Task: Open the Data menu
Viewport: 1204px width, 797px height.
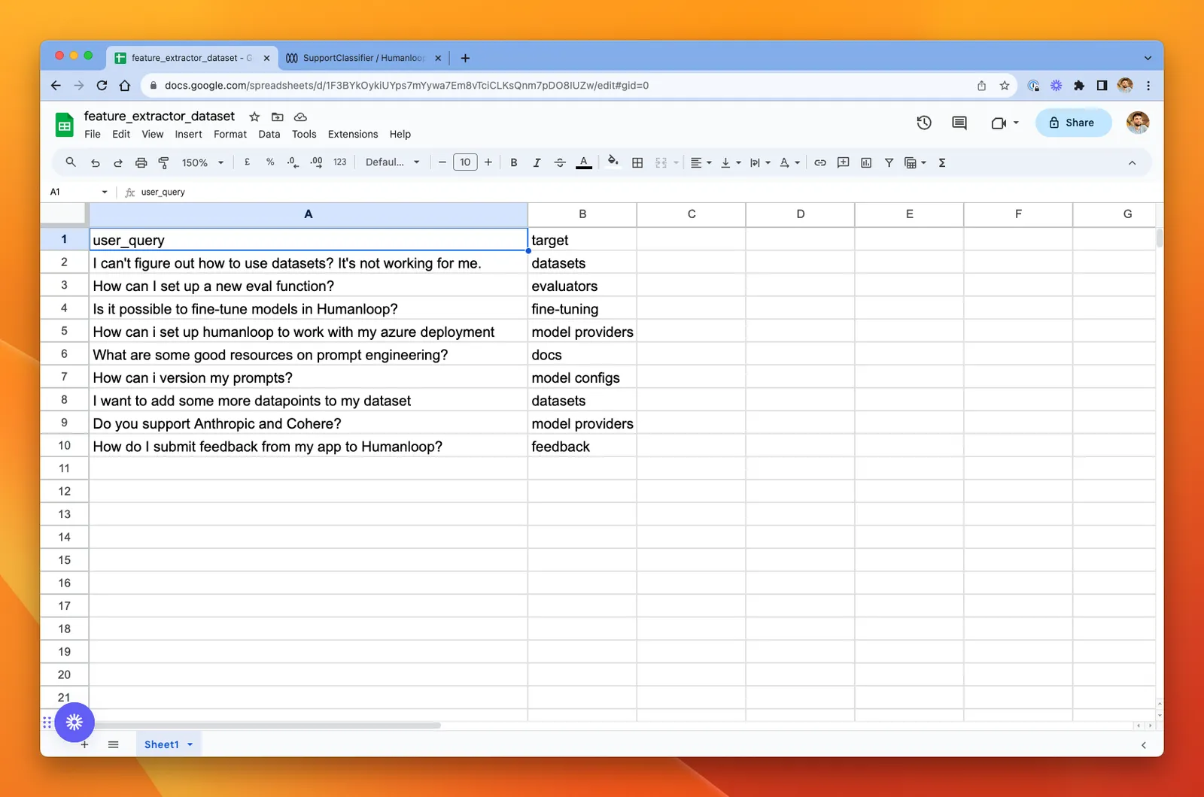Action: coord(269,134)
